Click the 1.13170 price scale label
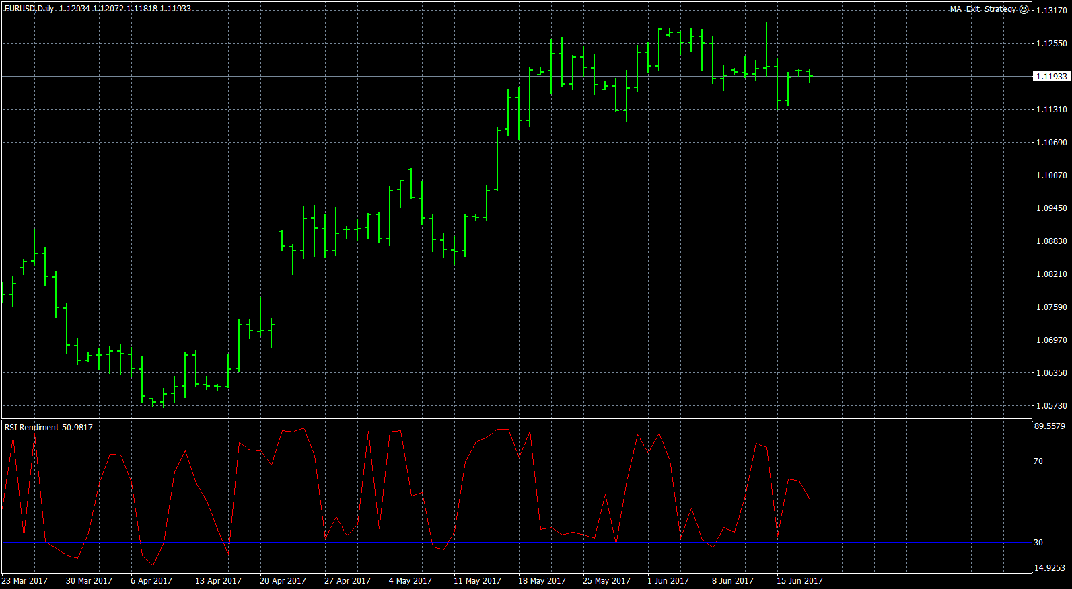1072x589 pixels. tap(1051, 11)
